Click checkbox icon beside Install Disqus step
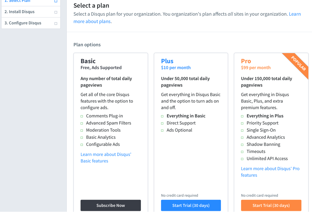This screenshot has height=212, width=312. (56, 12)
